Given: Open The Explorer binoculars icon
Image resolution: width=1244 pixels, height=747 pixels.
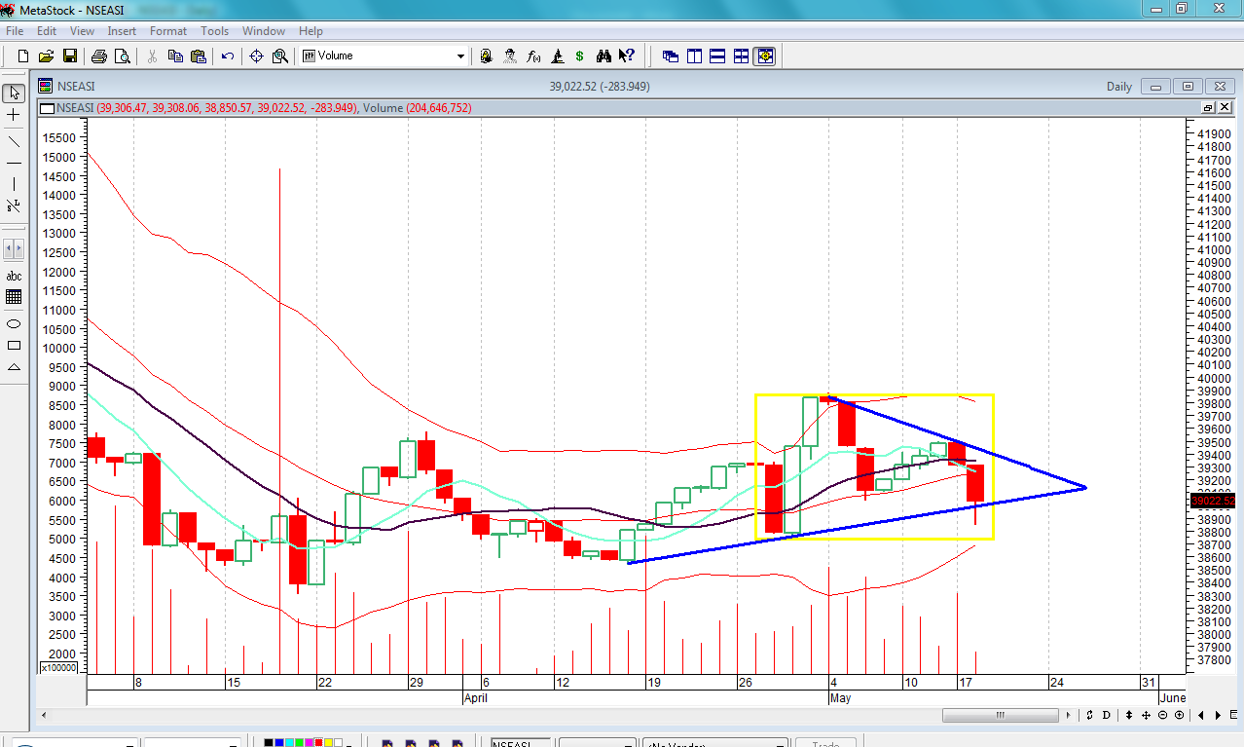Looking at the screenshot, I should pos(604,56).
